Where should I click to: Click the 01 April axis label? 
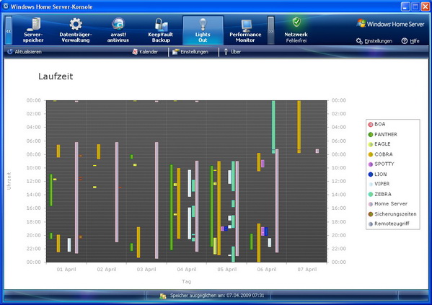coord(66,270)
